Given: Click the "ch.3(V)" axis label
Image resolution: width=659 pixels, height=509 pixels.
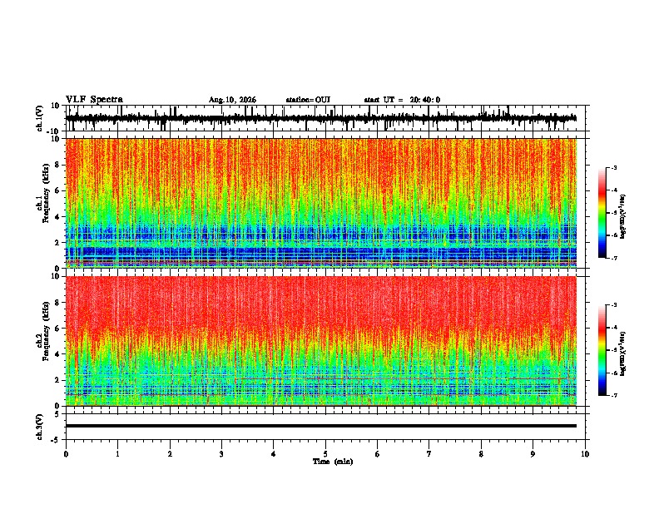Looking at the screenshot, I should 40,427.
